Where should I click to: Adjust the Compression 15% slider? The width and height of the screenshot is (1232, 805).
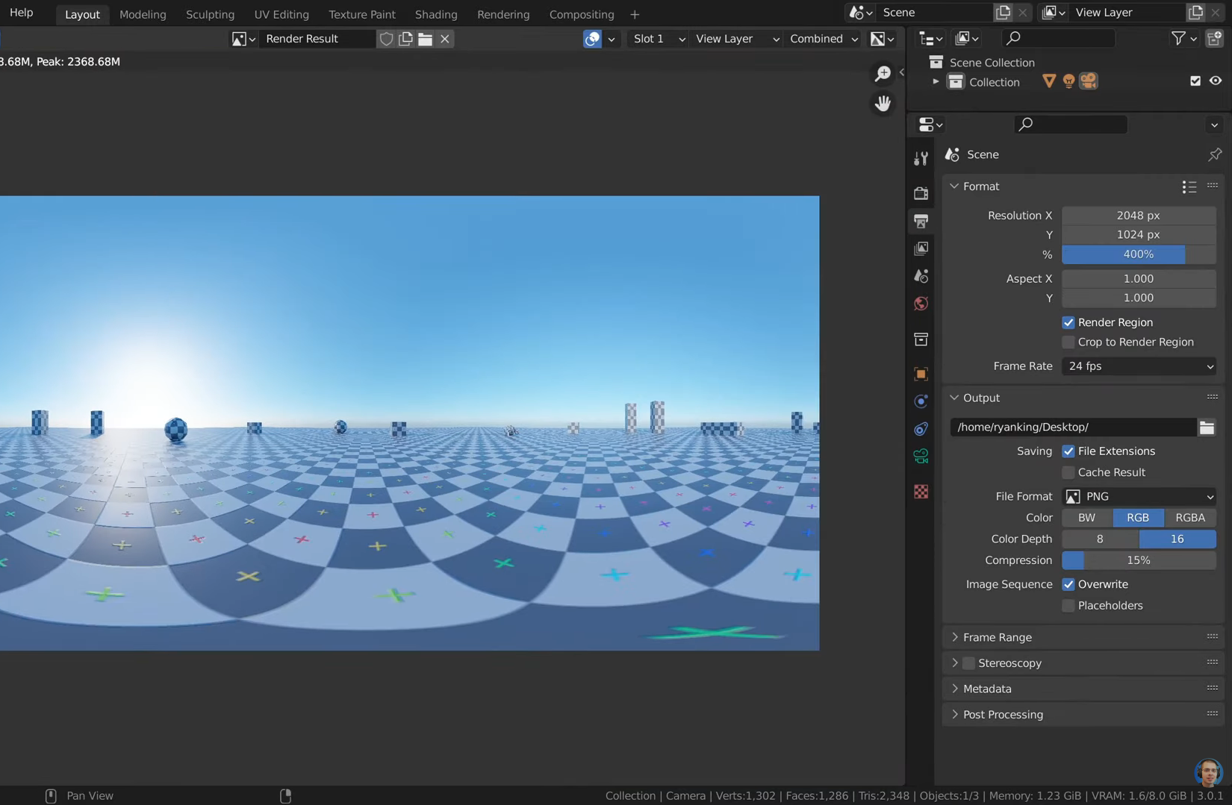(1139, 560)
